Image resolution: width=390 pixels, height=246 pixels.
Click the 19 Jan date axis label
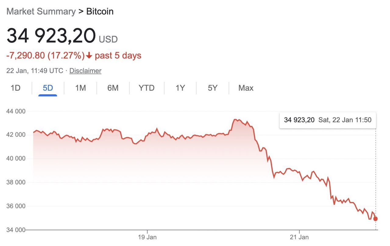click(x=147, y=237)
